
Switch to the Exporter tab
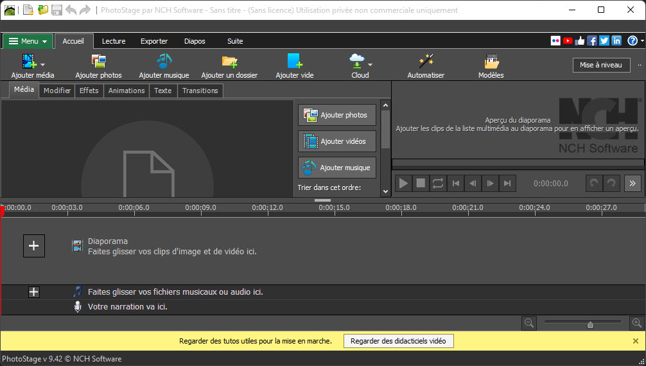154,41
